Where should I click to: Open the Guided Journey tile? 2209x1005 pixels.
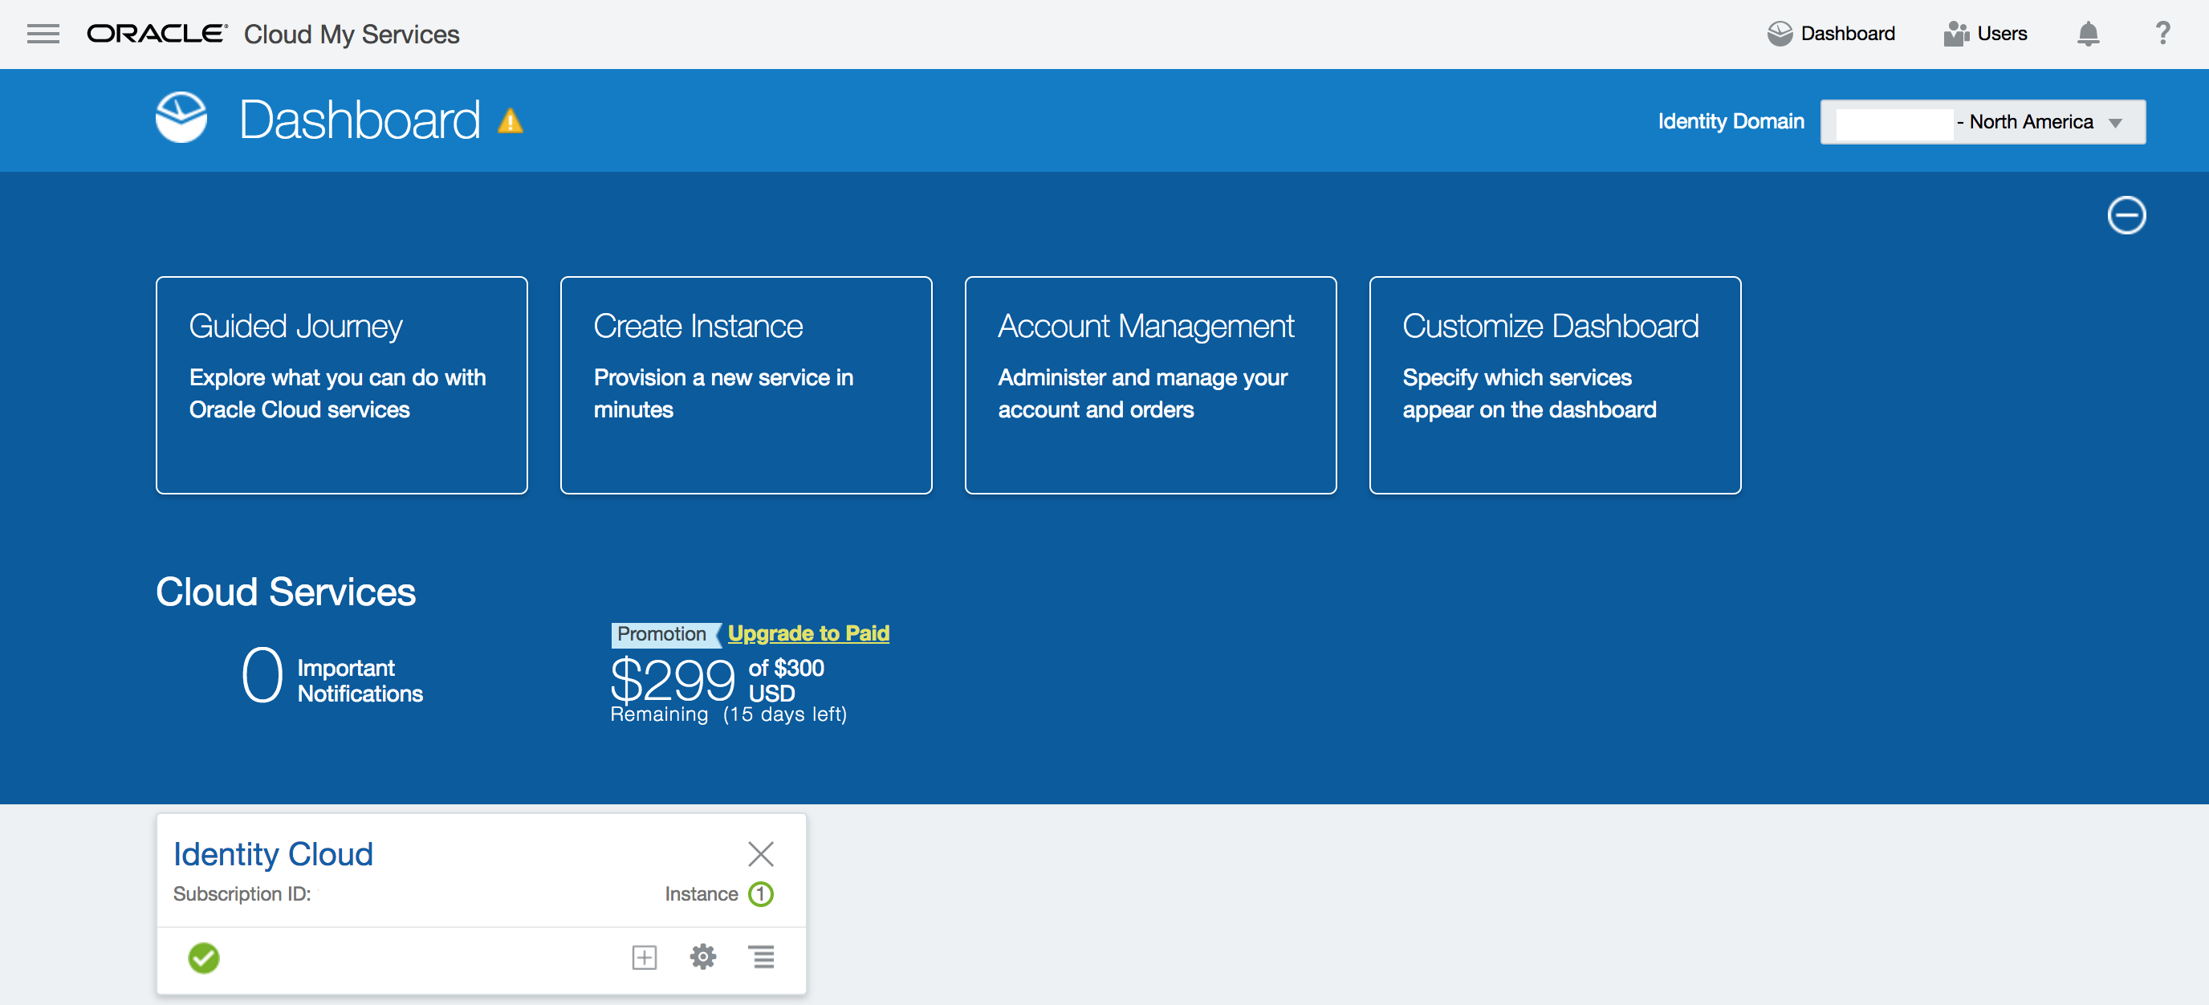341,385
